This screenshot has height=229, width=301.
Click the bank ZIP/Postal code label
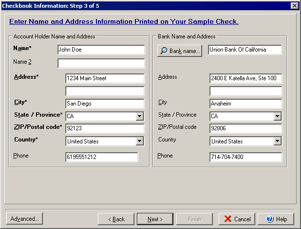point(177,127)
